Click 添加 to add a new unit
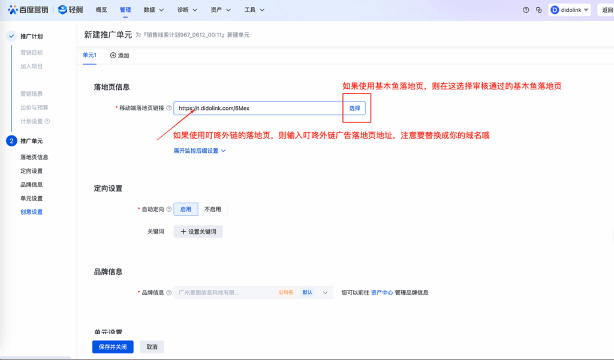Viewport: 614px width, 360px height. click(119, 55)
